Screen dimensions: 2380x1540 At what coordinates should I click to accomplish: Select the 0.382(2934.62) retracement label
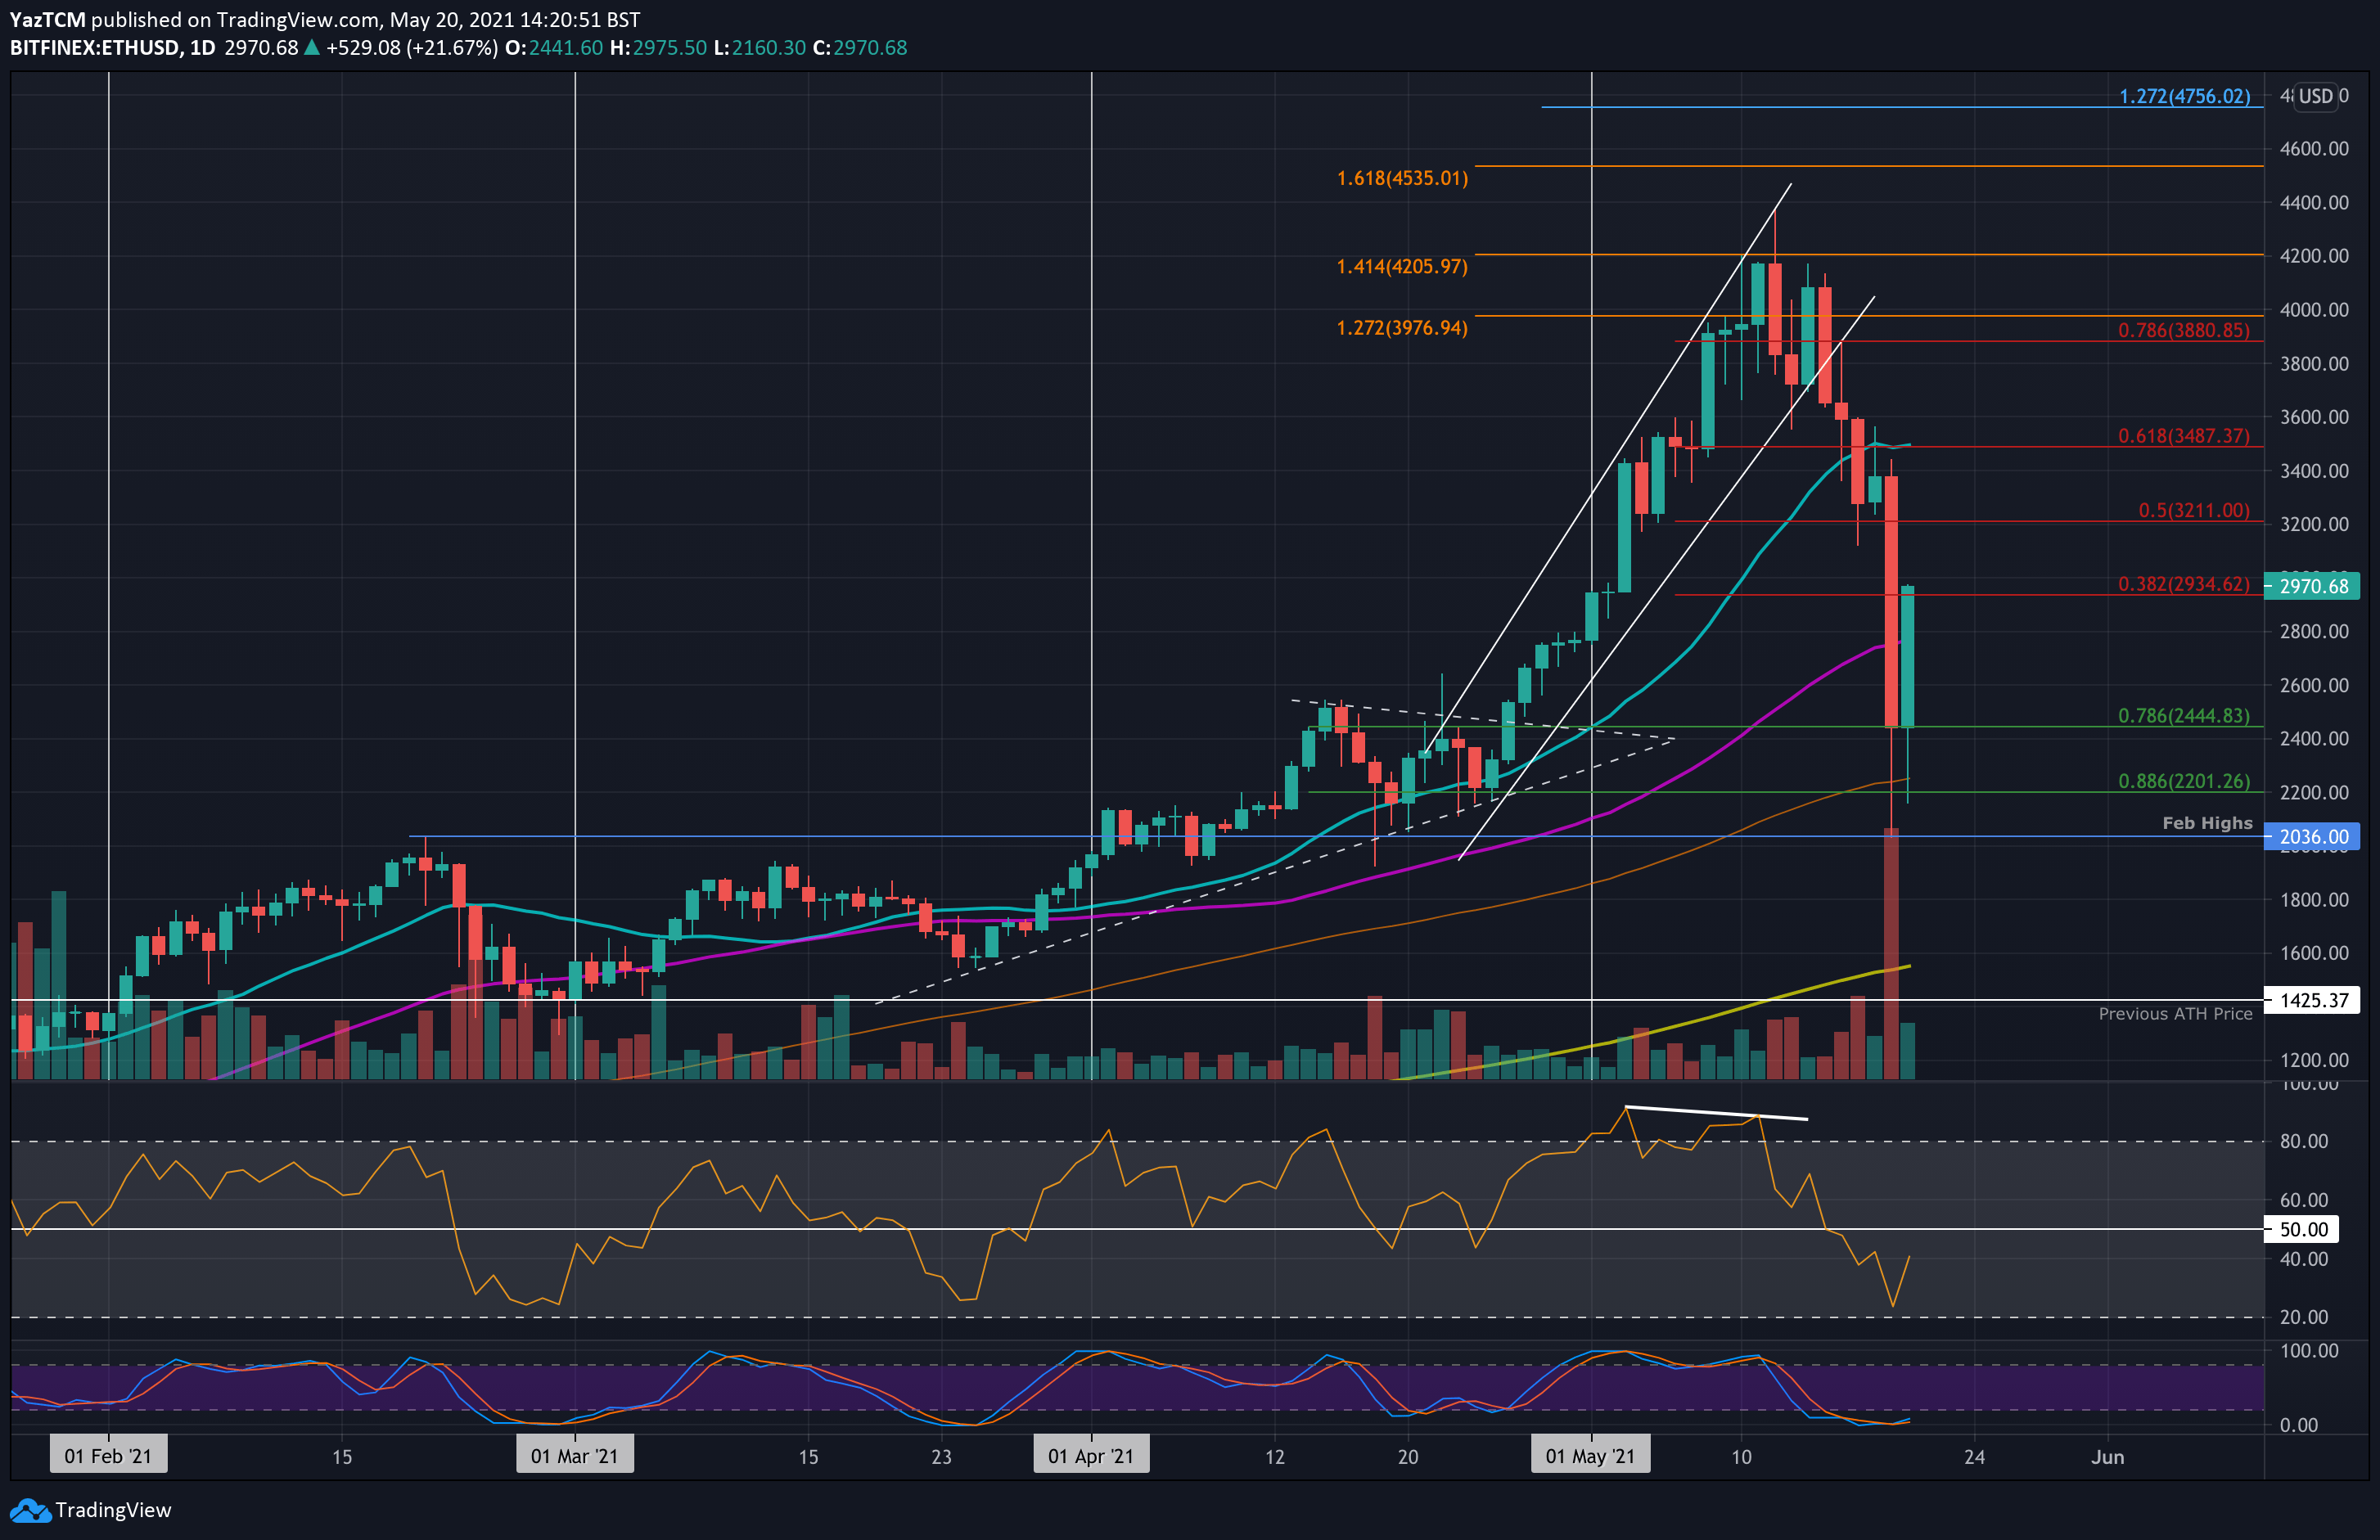coord(2184,584)
